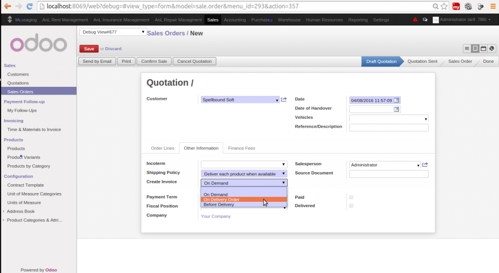Switch to list view icon
The height and width of the screenshot is (273, 499).
click(x=467, y=49)
